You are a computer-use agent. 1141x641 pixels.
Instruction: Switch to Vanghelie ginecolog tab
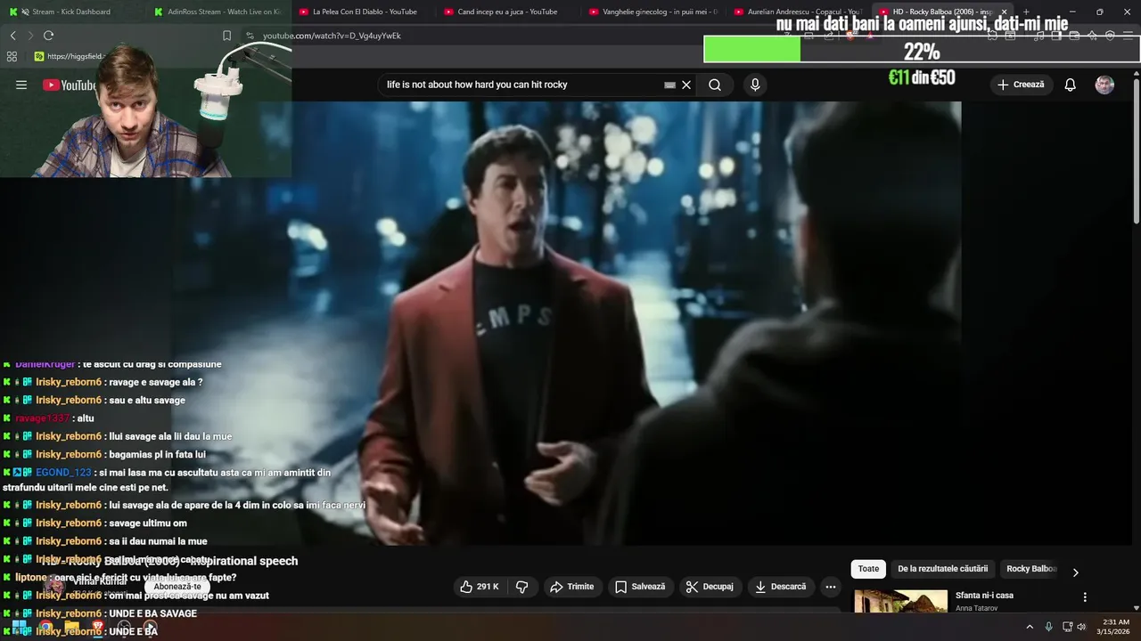653,12
